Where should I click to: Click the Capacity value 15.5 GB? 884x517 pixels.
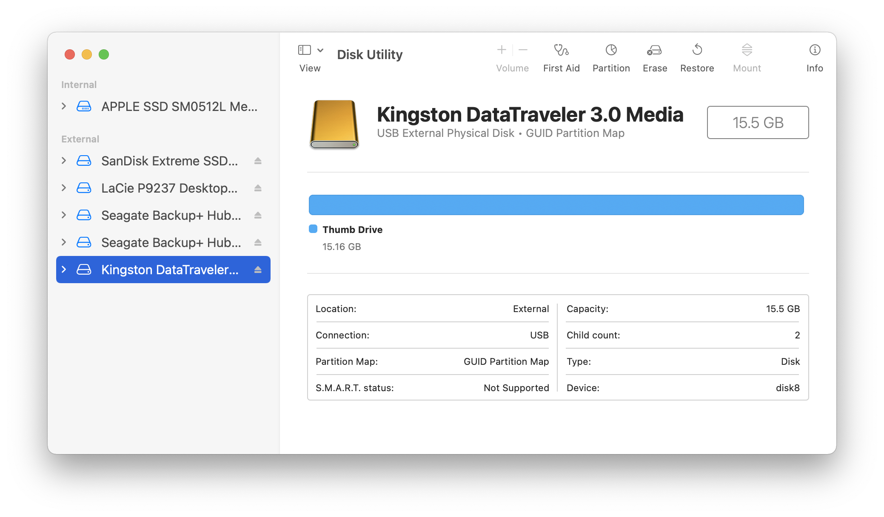[783, 309]
